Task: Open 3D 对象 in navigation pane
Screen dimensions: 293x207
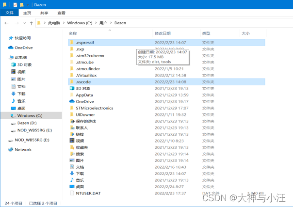Action: pos(21,64)
